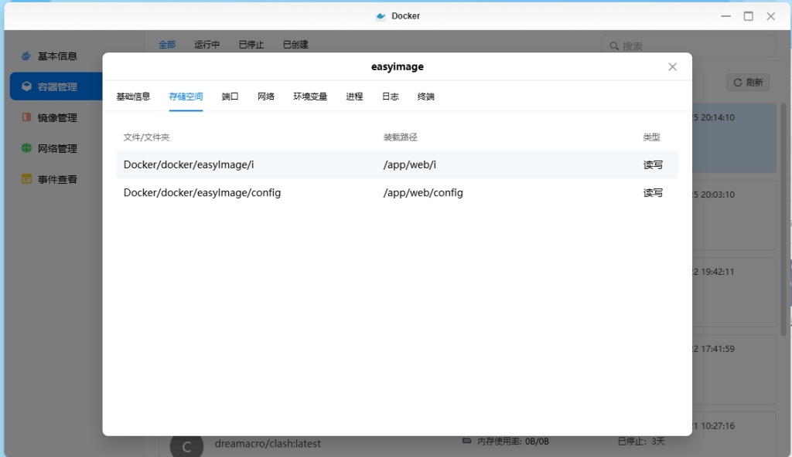Minimize the Docker window
792x457 pixels.
(725, 16)
